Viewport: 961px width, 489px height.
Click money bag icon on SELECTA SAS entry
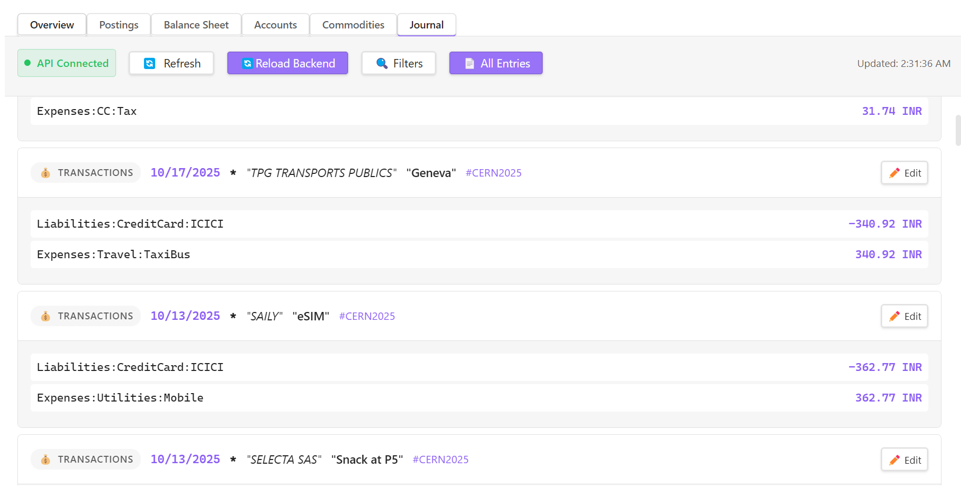46,459
